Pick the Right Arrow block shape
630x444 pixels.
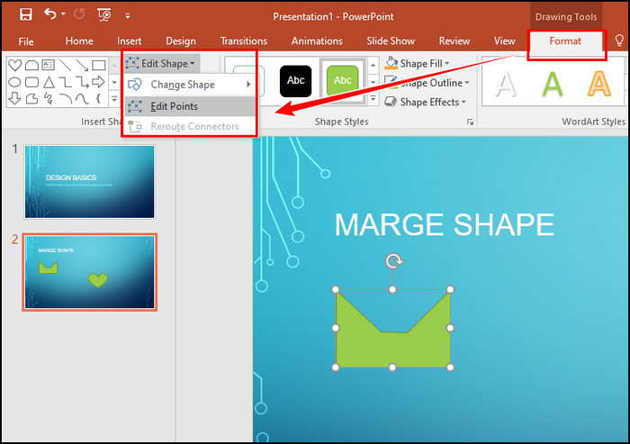coord(98,82)
